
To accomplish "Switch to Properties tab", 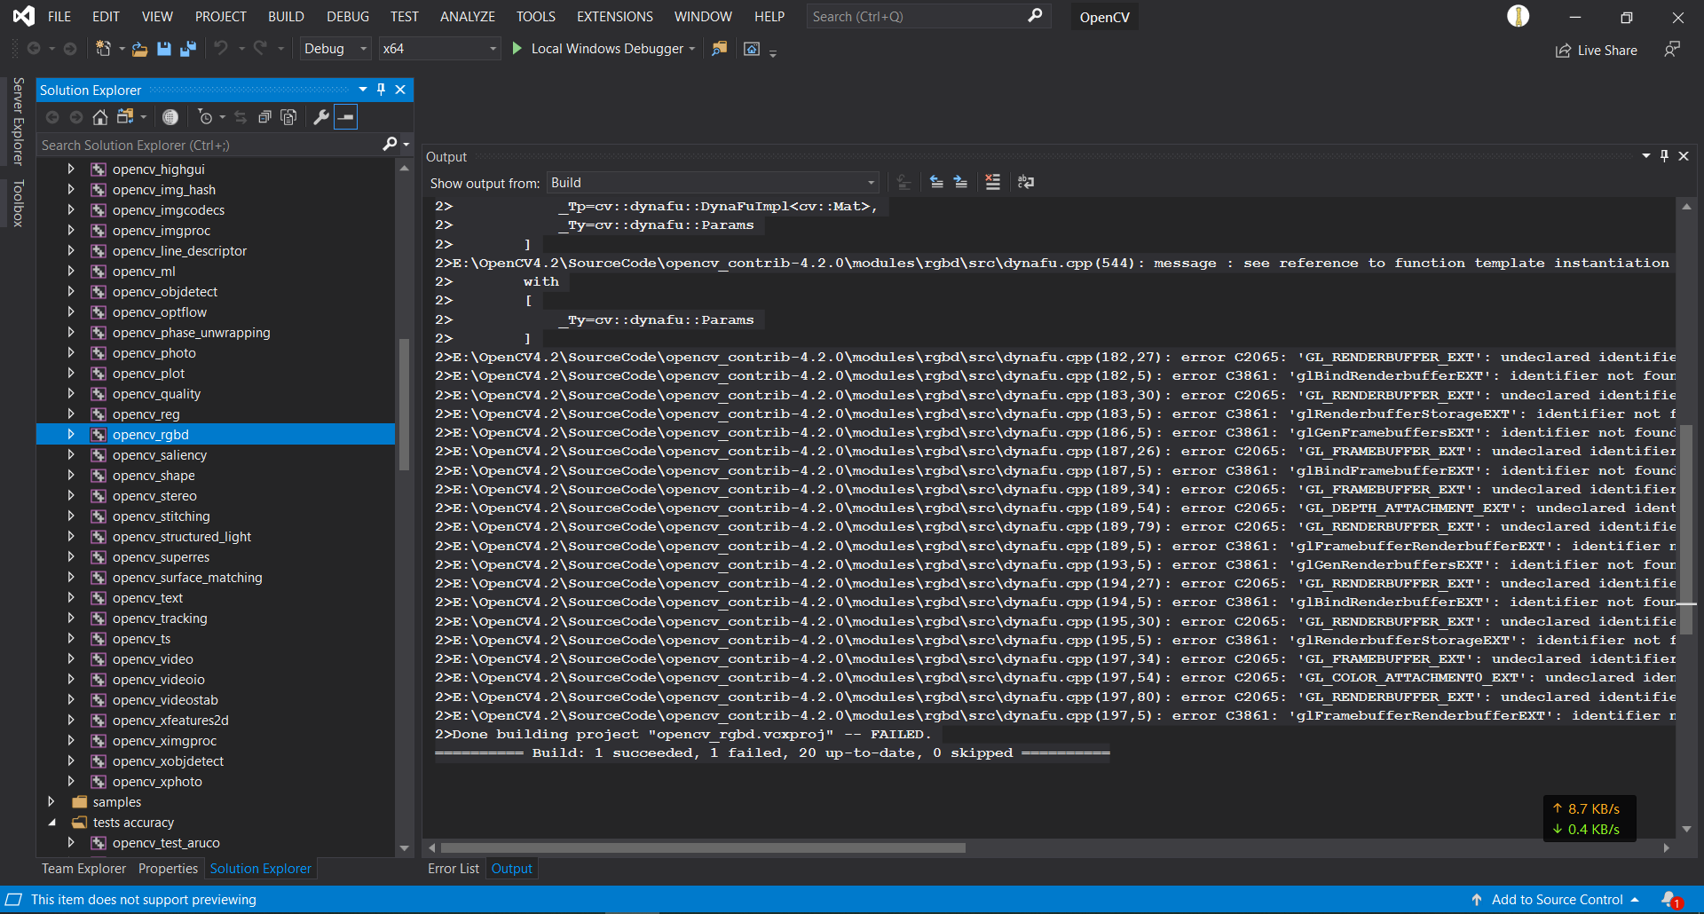I will 168,869.
